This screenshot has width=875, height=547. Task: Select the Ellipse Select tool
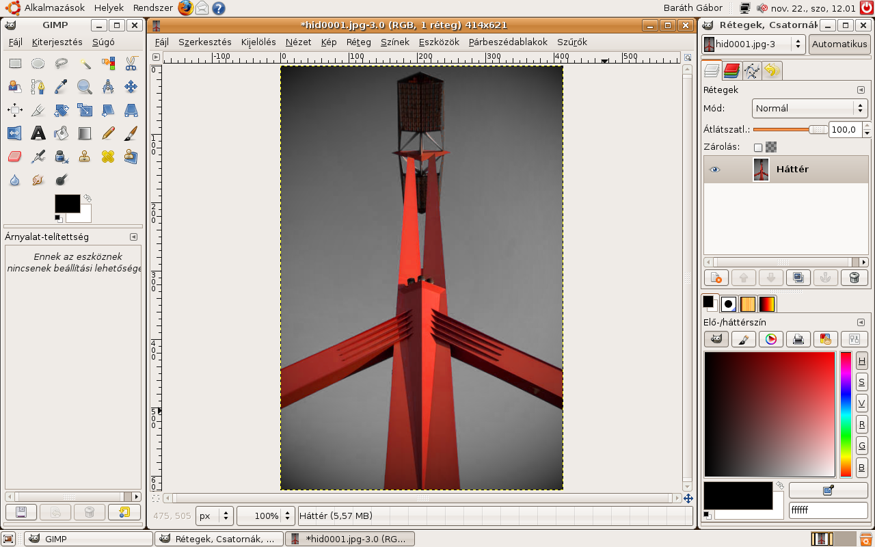tap(38, 64)
